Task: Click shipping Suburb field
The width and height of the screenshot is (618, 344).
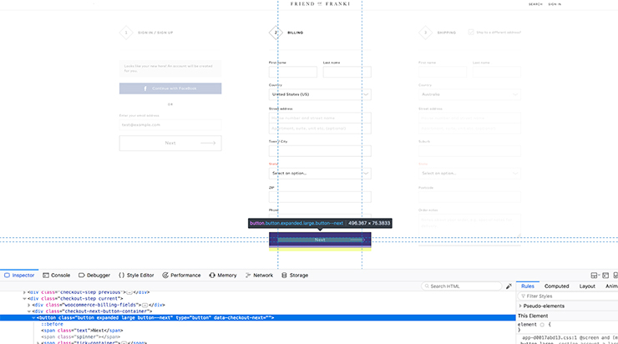Action: [469, 151]
